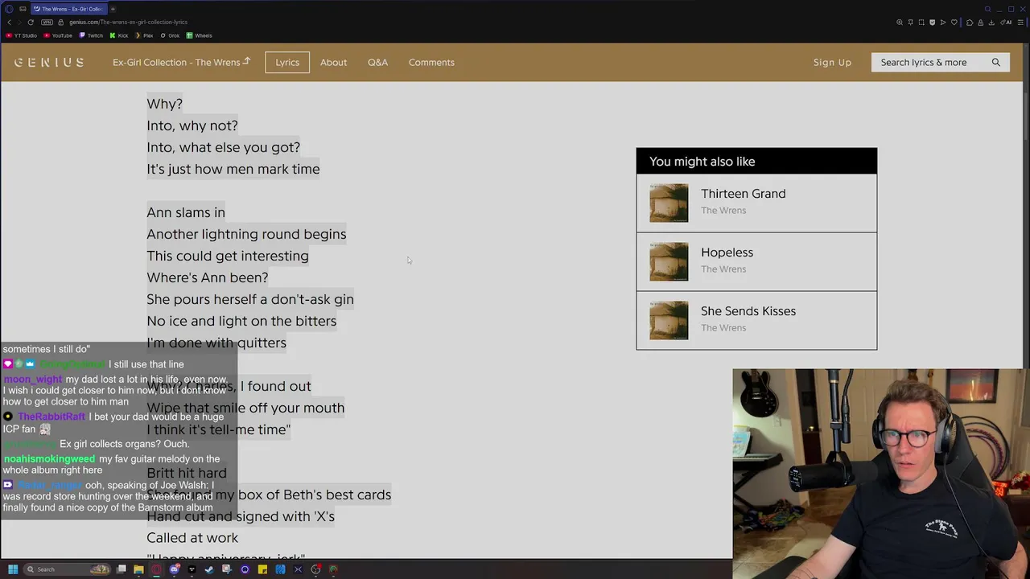Open Steam from the taskbar

coord(209,569)
